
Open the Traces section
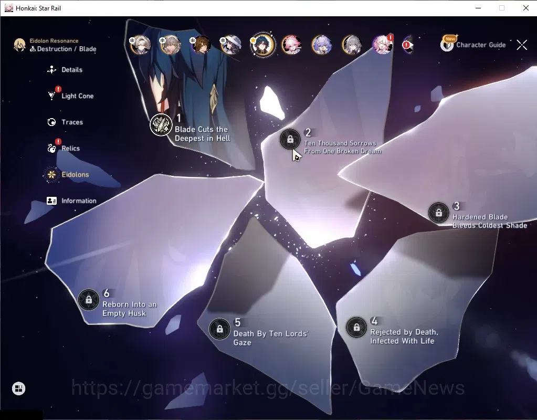coord(65,122)
